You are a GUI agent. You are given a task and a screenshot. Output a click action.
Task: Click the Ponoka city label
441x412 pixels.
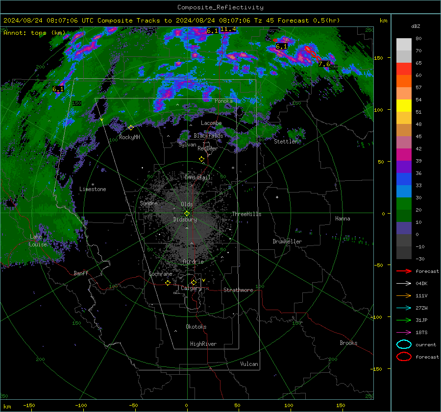(223, 101)
